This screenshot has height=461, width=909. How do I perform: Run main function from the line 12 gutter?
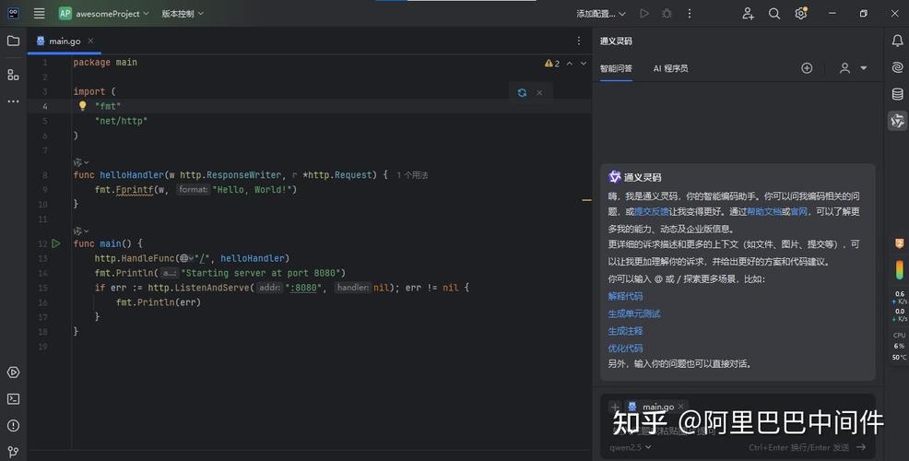point(55,243)
